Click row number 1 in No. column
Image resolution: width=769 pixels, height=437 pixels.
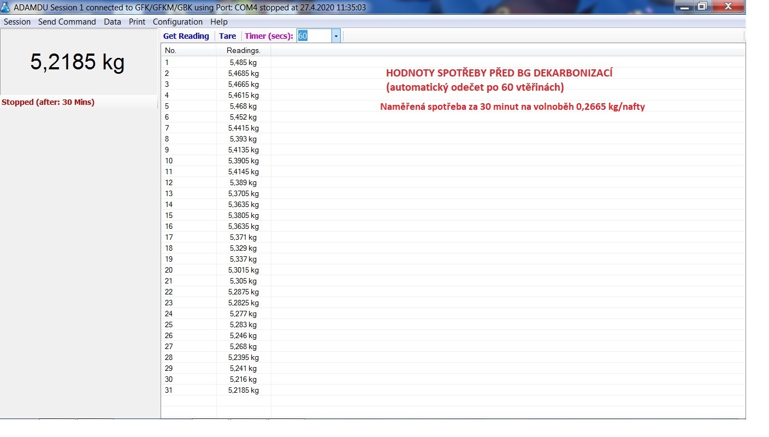tap(167, 62)
